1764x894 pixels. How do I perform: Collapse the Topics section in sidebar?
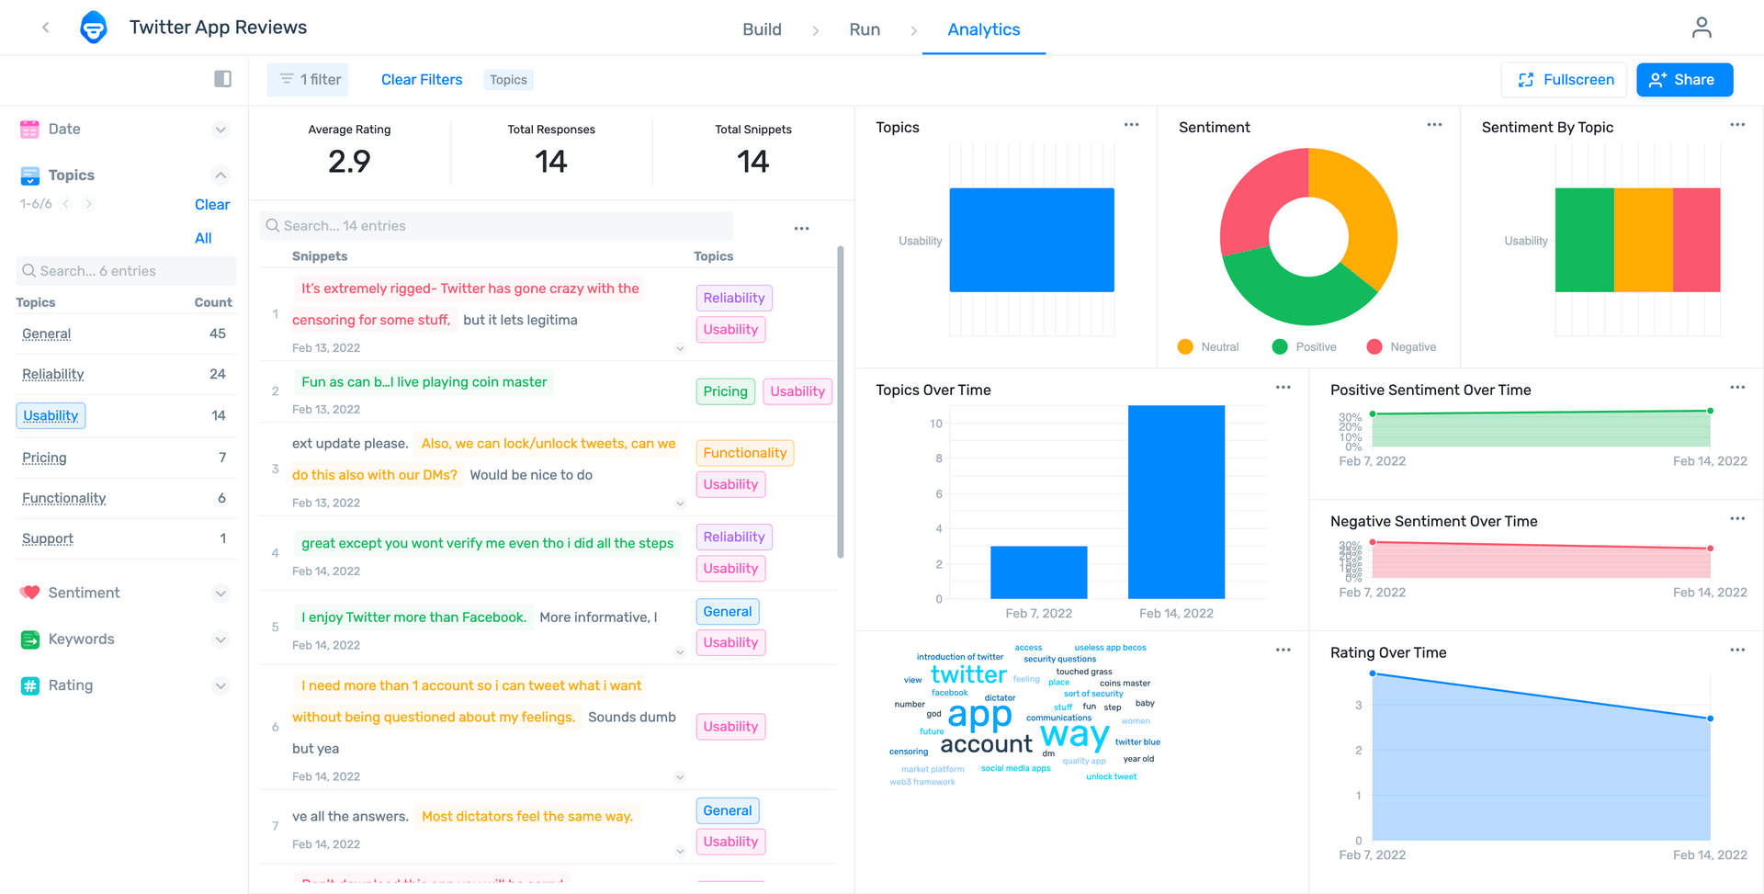220,175
